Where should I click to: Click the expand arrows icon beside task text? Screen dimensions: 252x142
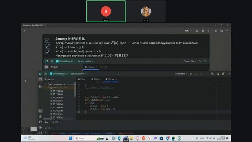click(48, 40)
